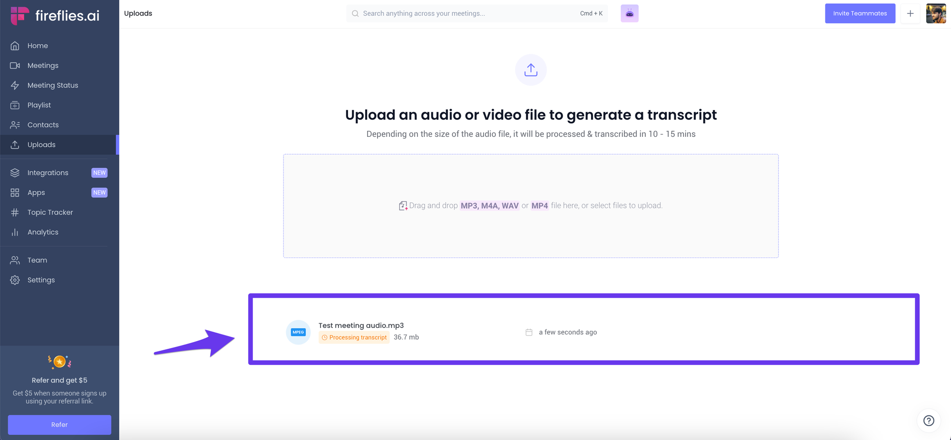
Task: Open the Apps section marked NEW
Action: click(x=35, y=192)
